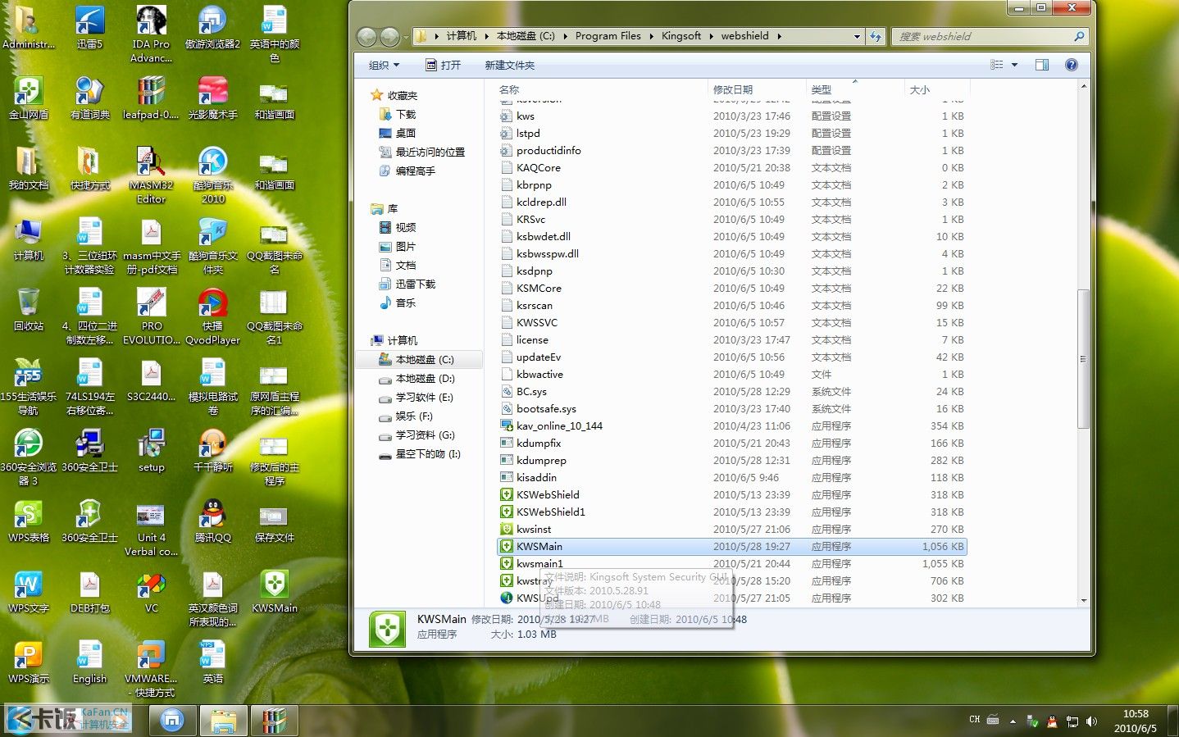Click Explorer help question mark icon

point(1071,65)
